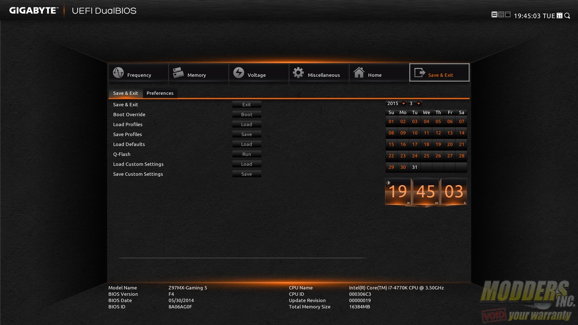
Task: Click model name value Z97MX-Gaming 5
Action: coord(188,288)
